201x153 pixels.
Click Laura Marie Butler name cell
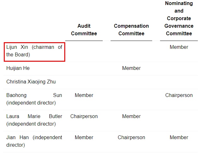click(34, 120)
